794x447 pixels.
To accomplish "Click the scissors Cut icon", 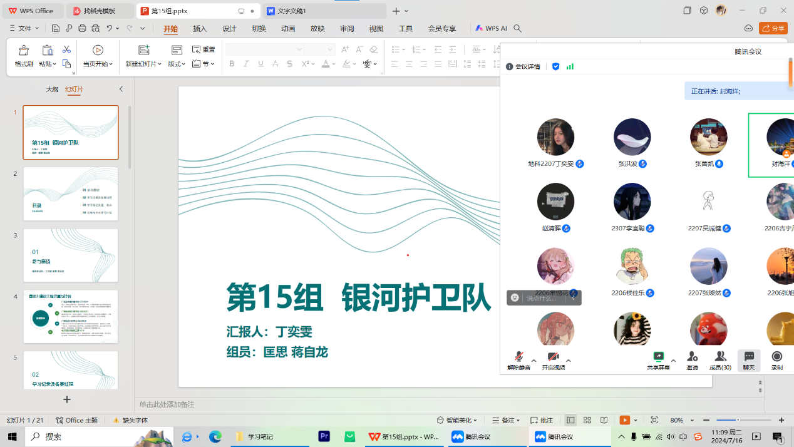I will 66,50.
